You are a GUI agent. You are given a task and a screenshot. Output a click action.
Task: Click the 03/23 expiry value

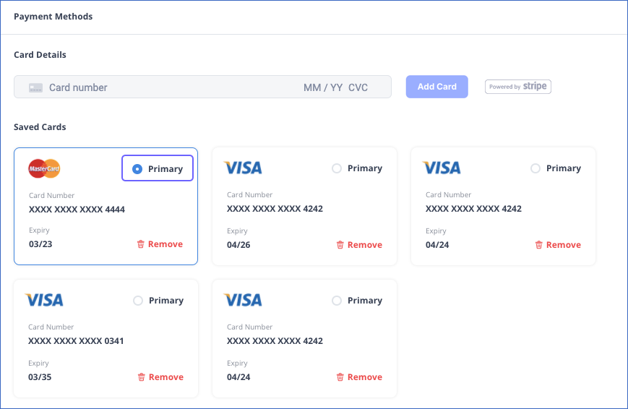tap(40, 244)
